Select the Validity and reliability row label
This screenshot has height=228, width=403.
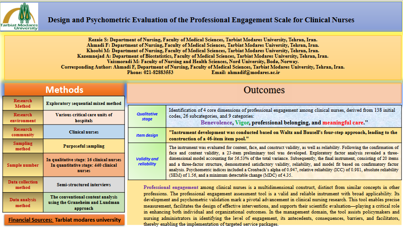147,161
